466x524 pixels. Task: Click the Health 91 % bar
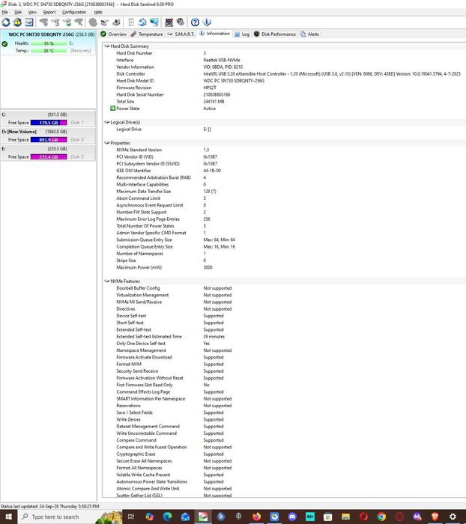pos(49,43)
